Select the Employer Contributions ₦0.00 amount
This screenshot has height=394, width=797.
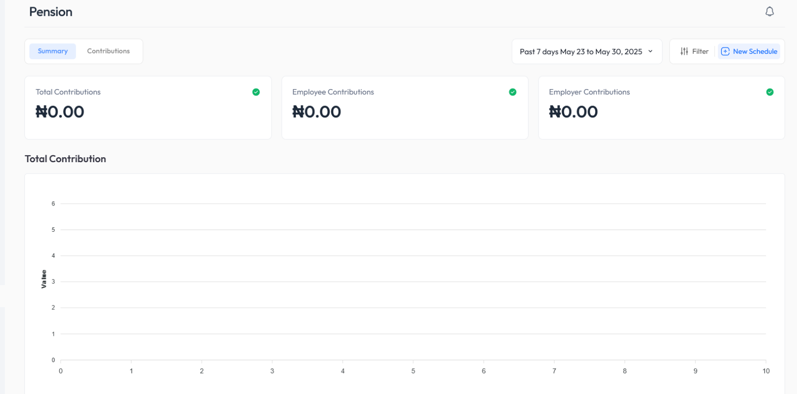click(573, 112)
